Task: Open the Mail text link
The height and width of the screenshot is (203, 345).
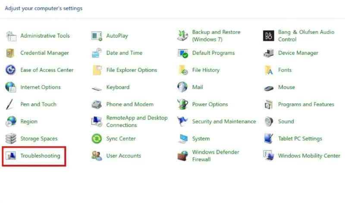Action: pyautogui.click(x=198, y=87)
